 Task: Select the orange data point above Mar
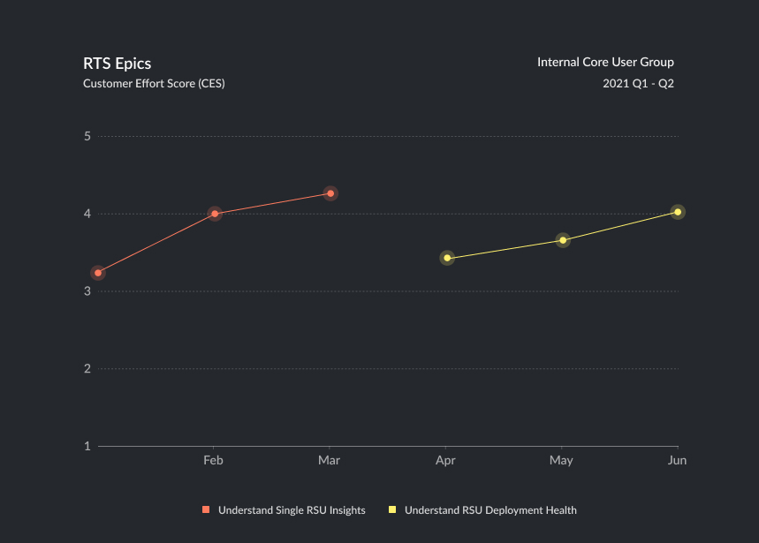[x=330, y=193]
